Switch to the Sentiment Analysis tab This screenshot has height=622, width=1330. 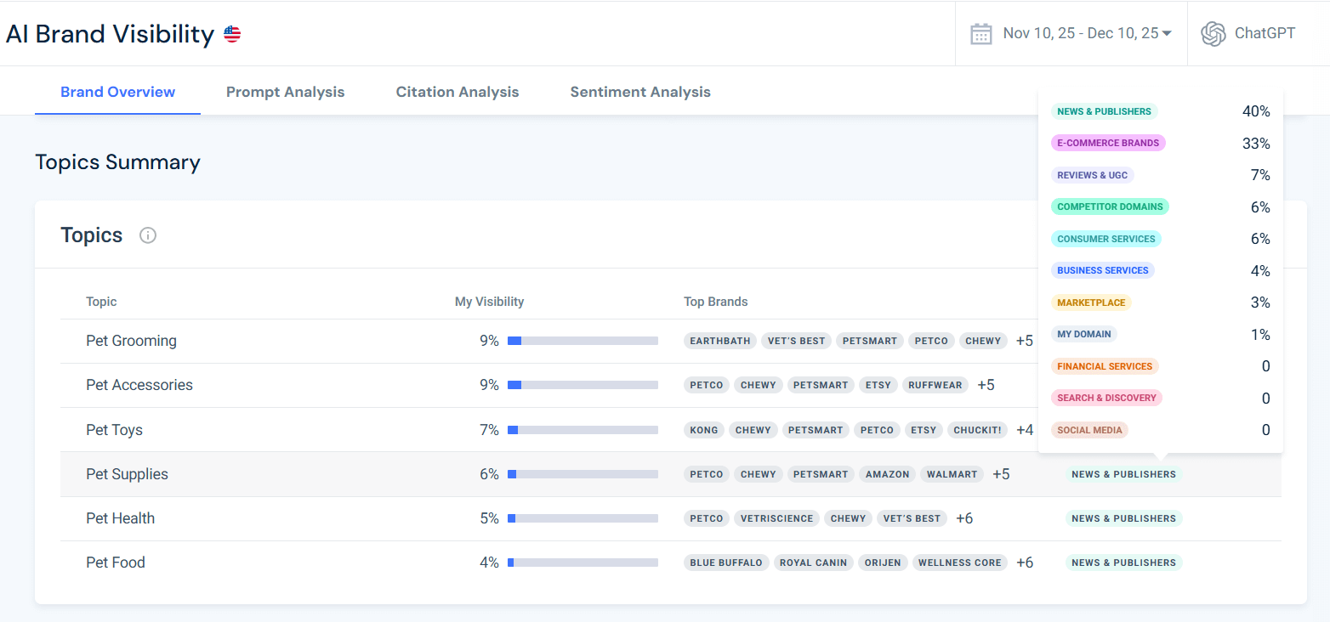click(x=640, y=91)
